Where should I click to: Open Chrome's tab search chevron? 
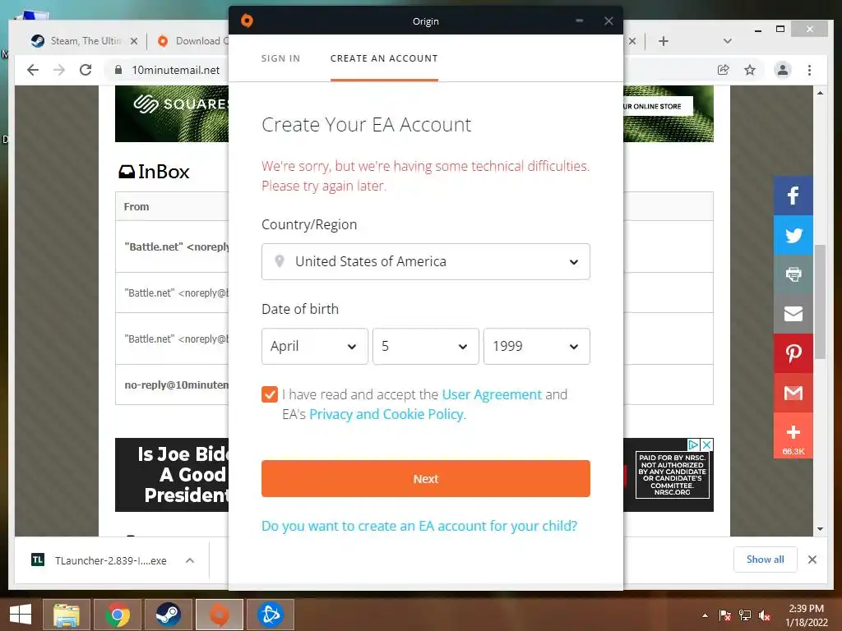click(x=728, y=41)
